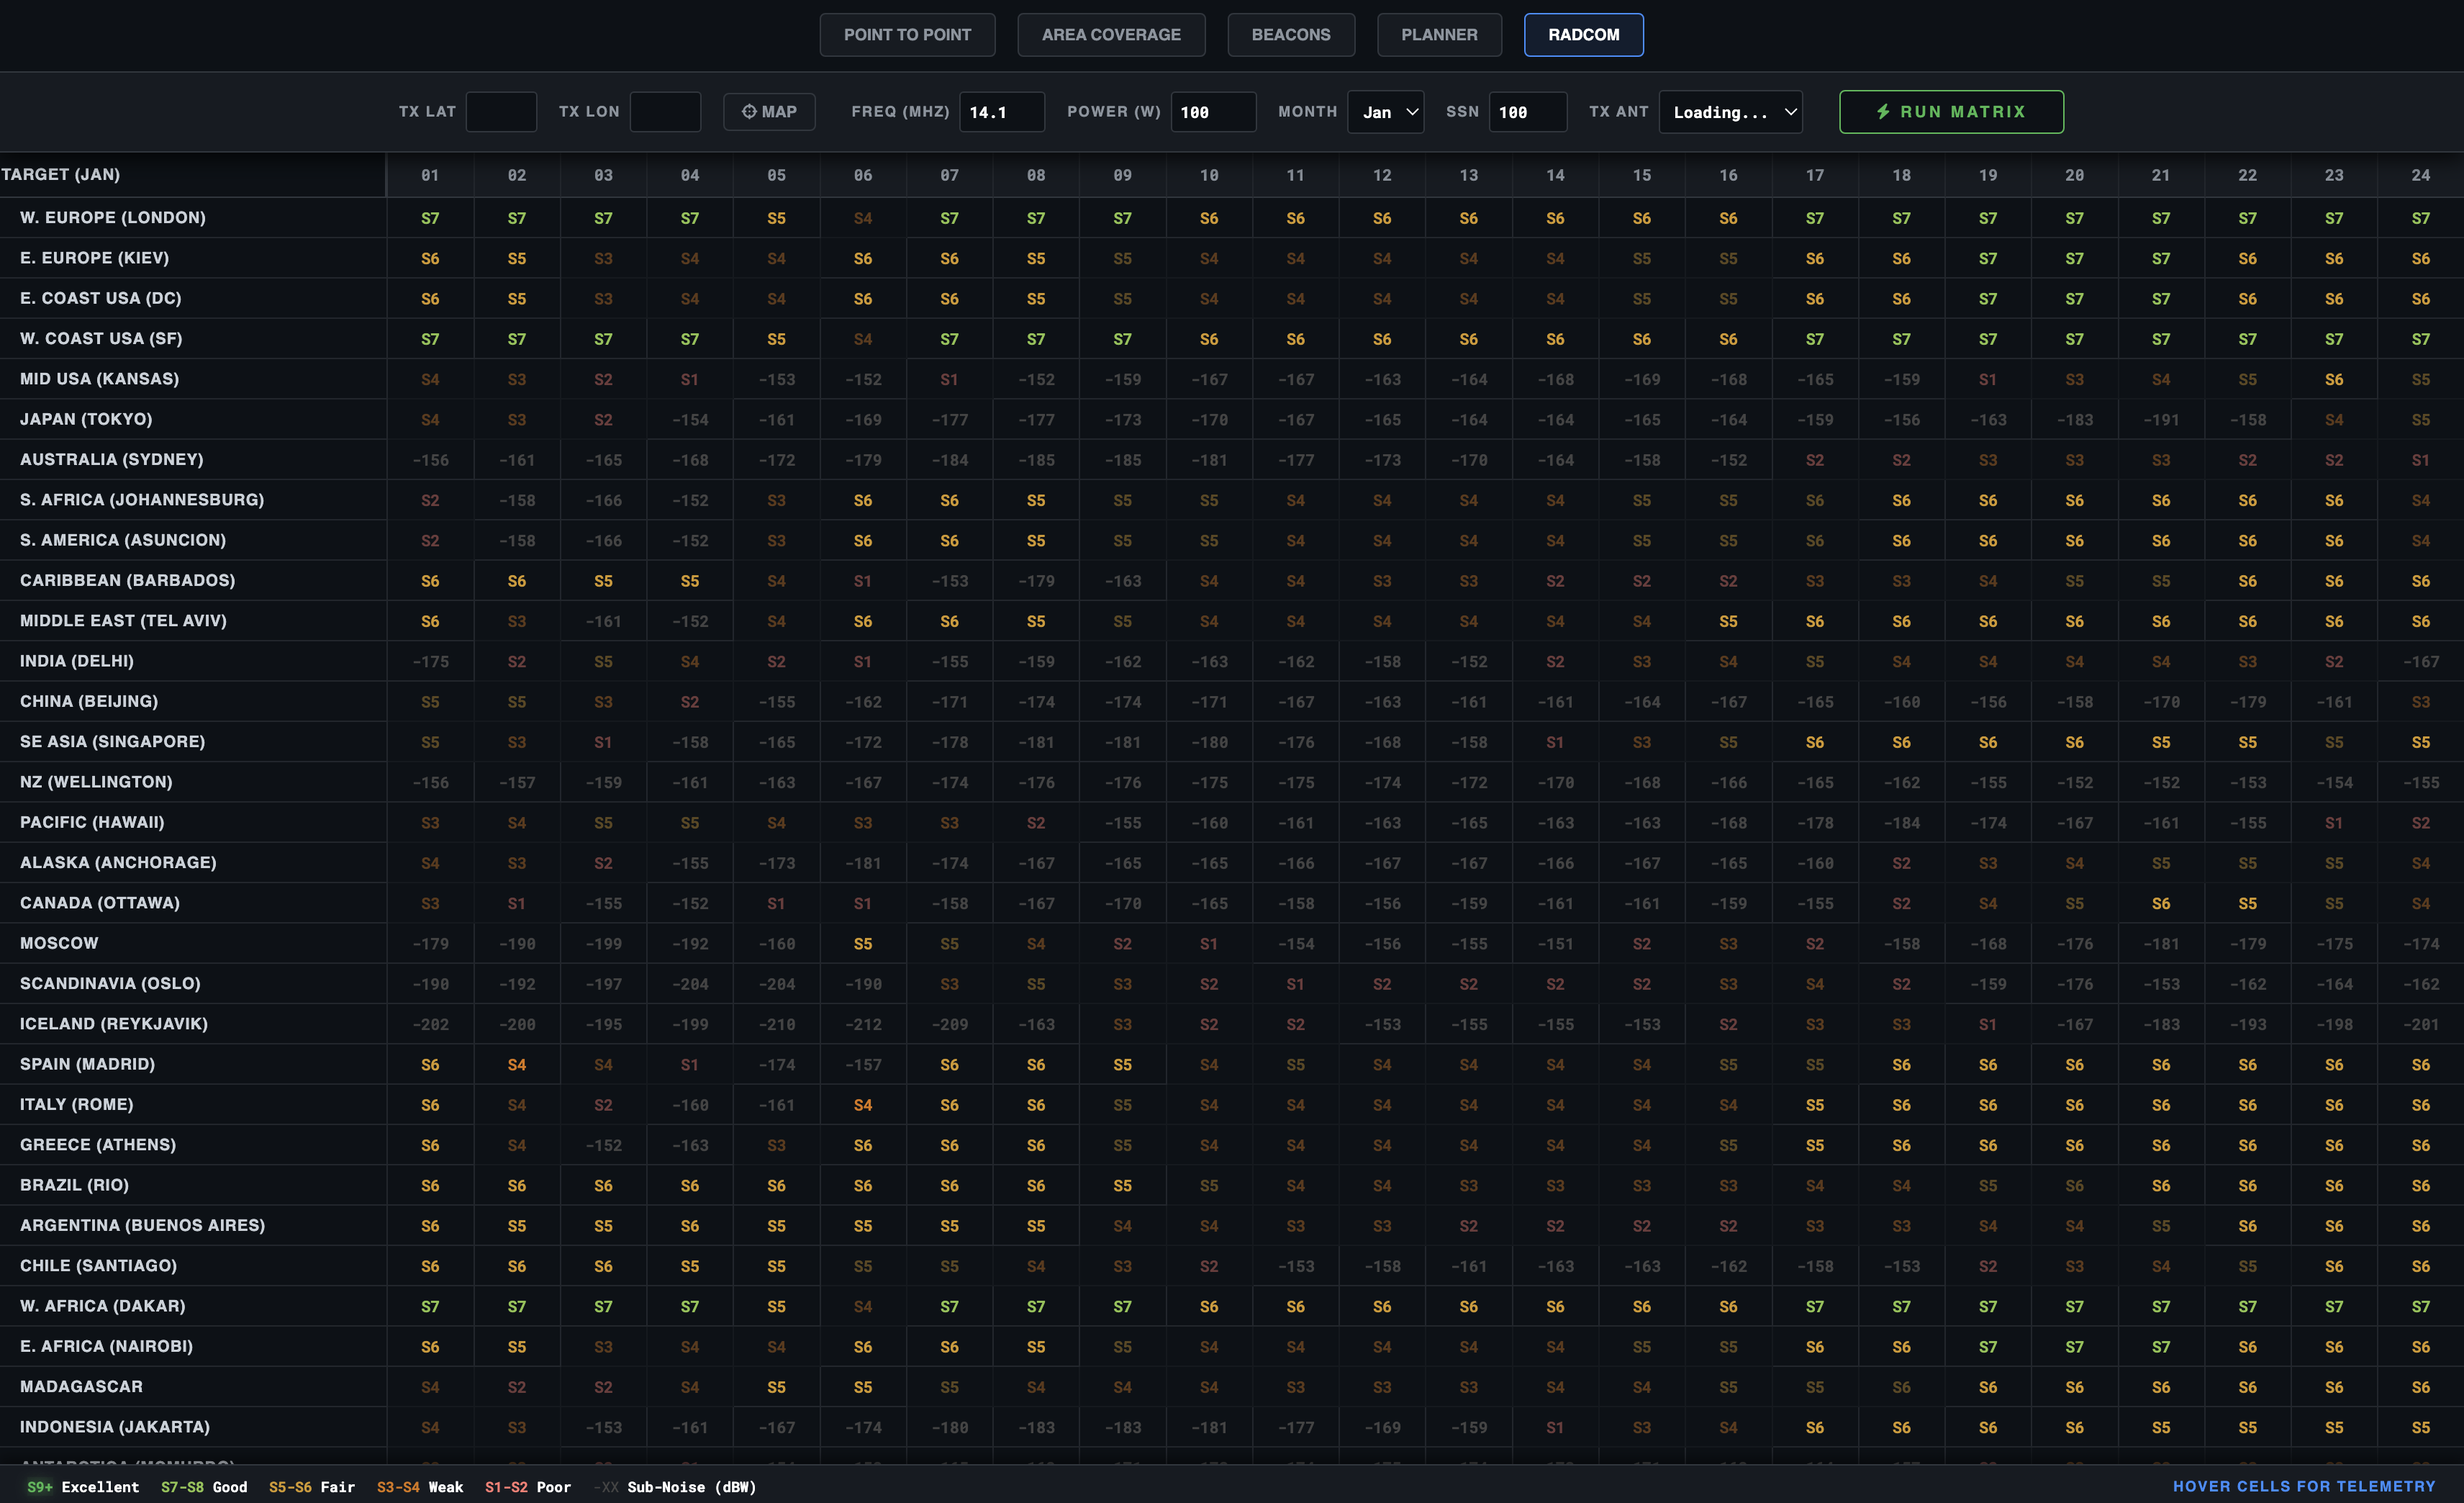Click the S1-S2 Poor legend entry
The image size is (2464, 1503).
point(528,1487)
